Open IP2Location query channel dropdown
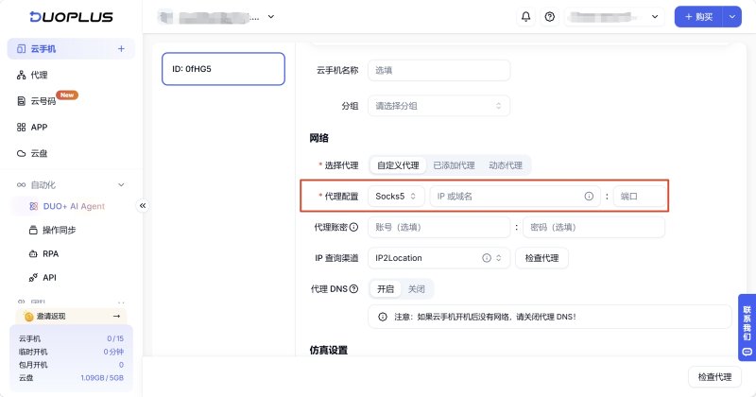 click(438, 258)
